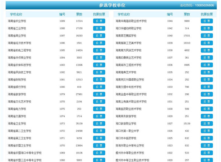Screen dimensions: 221x162
Task: Click the hotline number 13005026806
Action: click(x=204, y=6)
